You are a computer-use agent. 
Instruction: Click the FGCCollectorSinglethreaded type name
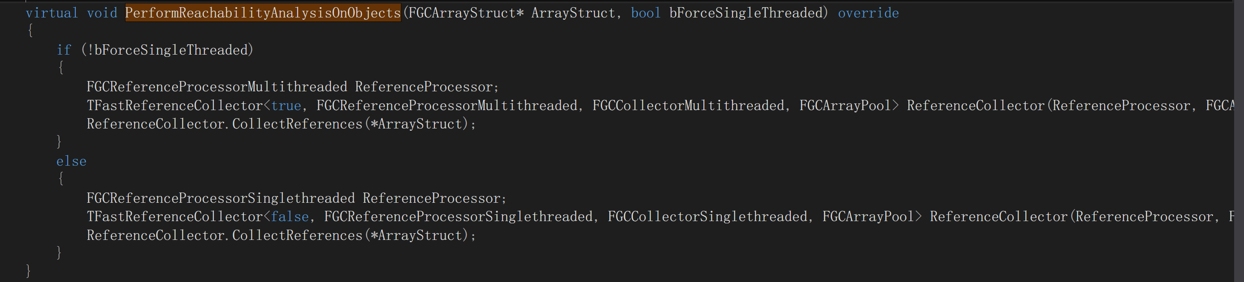coord(707,217)
